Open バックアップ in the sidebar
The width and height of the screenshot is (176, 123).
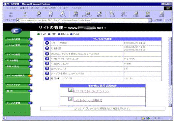coord(19,85)
